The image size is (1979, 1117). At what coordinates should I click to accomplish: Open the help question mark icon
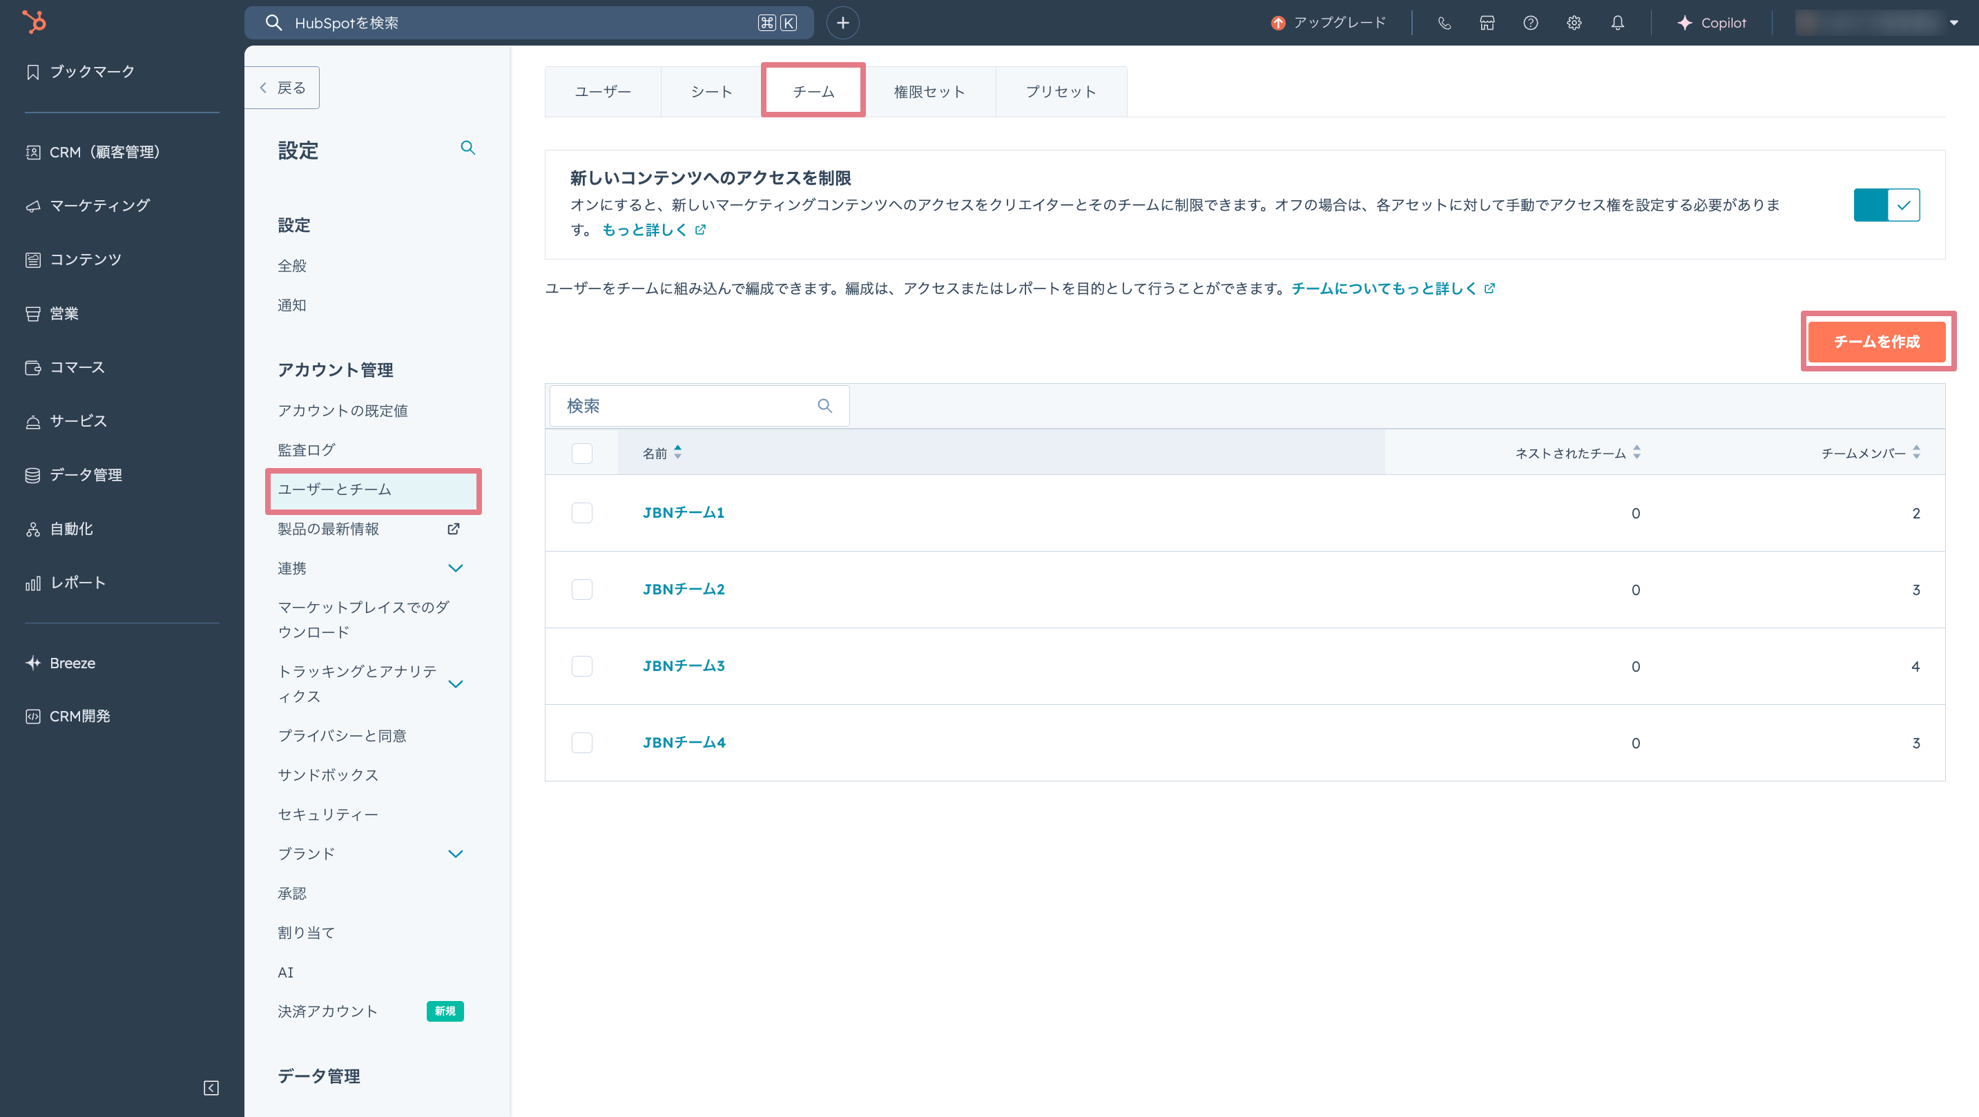pos(1530,23)
